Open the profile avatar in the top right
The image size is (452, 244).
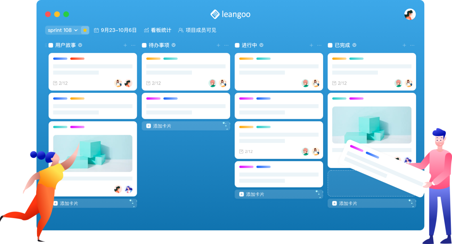[x=409, y=14]
